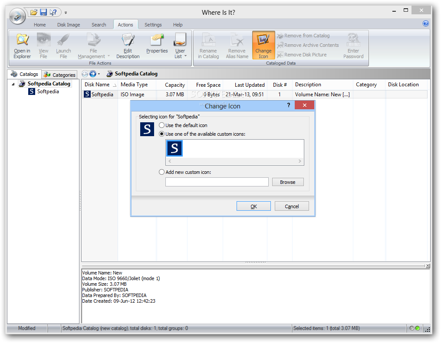Sort by the Capacity column header
The width and height of the screenshot is (441, 343).
point(172,85)
